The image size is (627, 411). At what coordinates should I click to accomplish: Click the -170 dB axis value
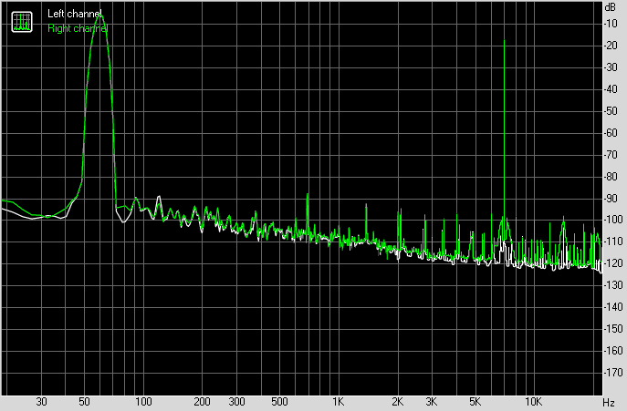612,373
